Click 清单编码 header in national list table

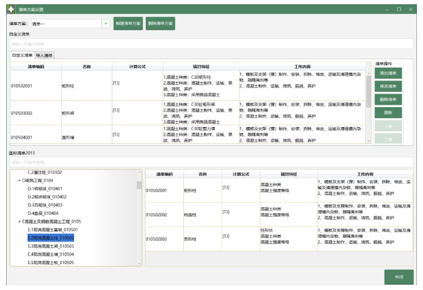[x=164, y=174]
